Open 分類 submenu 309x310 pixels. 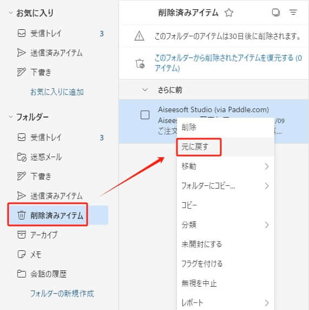pyautogui.click(x=225, y=225)
